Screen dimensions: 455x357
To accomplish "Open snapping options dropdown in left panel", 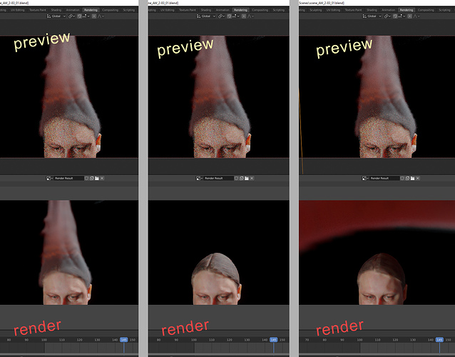I will (86, 16).
